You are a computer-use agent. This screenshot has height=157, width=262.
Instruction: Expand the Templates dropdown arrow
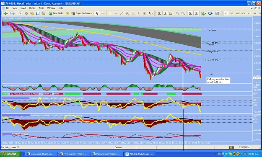(220, 13)
